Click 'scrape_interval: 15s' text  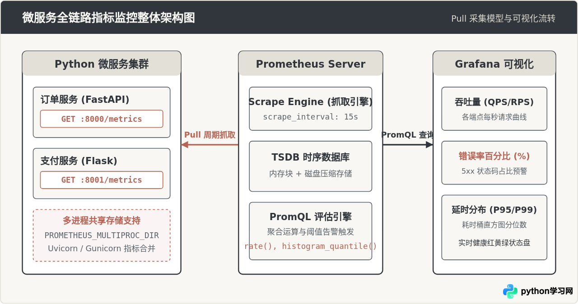[x=311, y=117]
